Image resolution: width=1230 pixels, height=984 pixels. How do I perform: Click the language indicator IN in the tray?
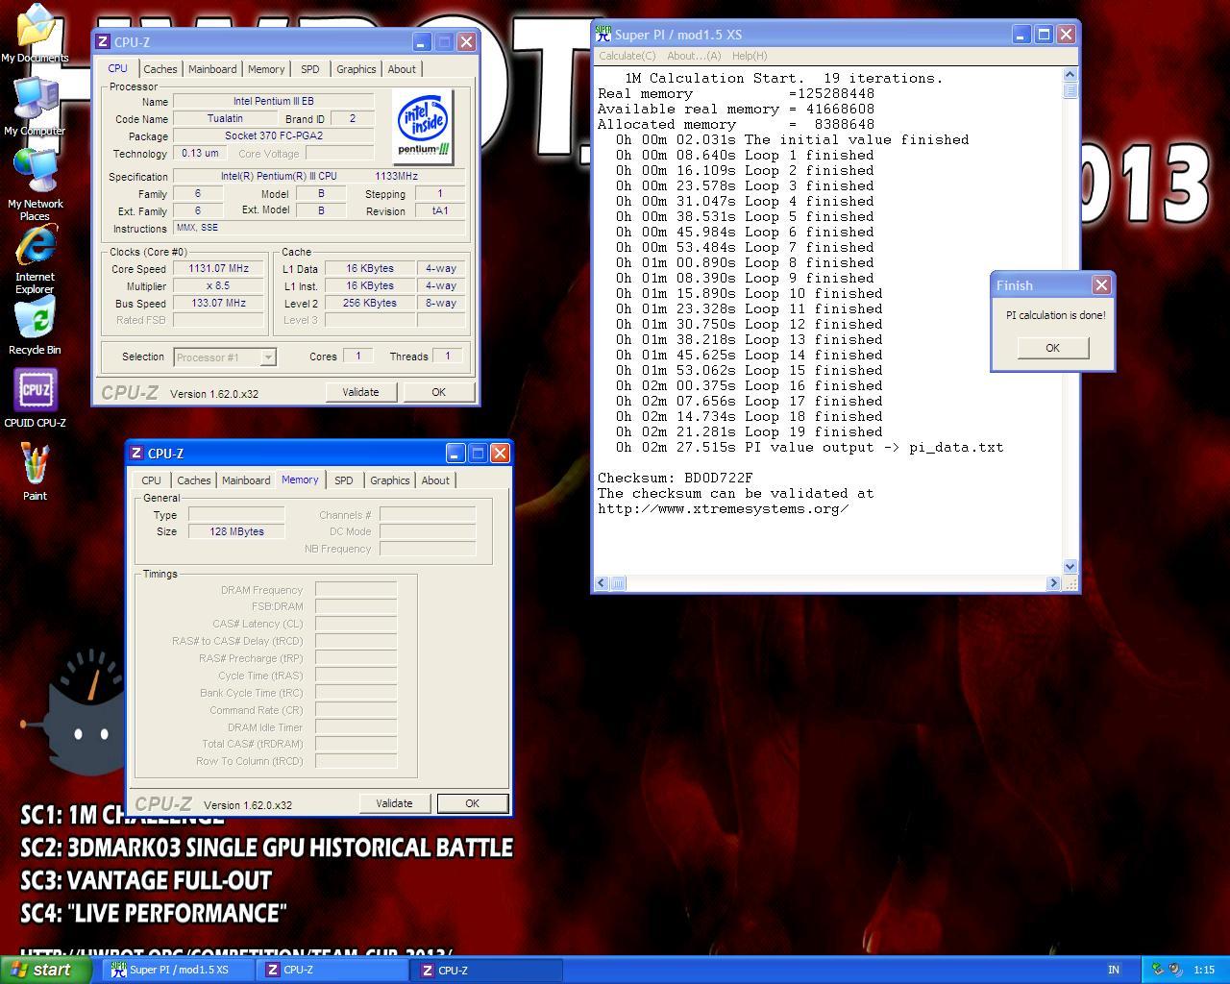pyautogui.click(x=1113, y=970)
